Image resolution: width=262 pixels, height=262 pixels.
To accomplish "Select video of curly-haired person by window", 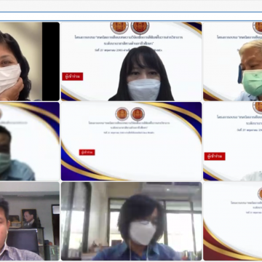I will tap(131, 221).
